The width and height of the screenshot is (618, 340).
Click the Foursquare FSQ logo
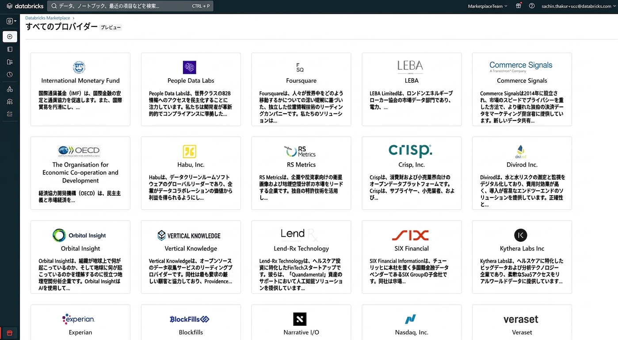300,67
